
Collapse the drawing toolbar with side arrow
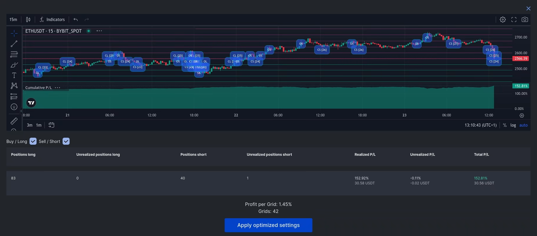tap(21, 110)
